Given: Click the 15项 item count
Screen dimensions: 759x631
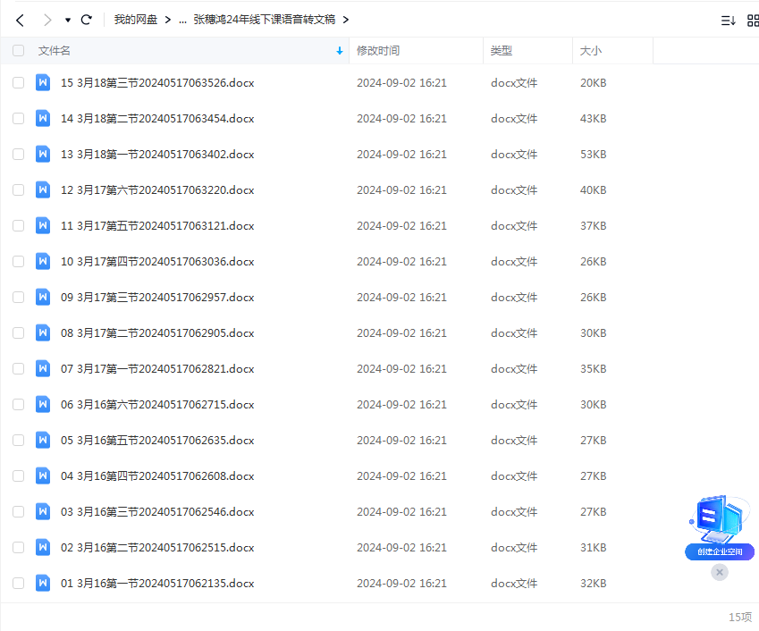Looking at the screenshot, I should tap(740, 617).
